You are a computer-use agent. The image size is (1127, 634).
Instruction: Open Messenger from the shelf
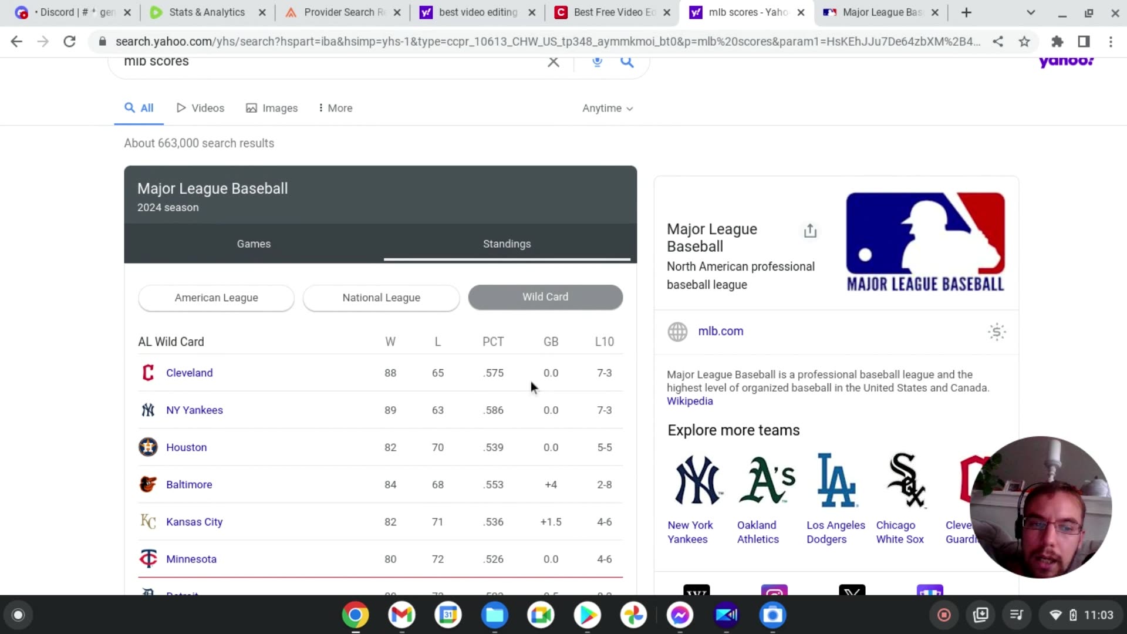coord(680,615)
